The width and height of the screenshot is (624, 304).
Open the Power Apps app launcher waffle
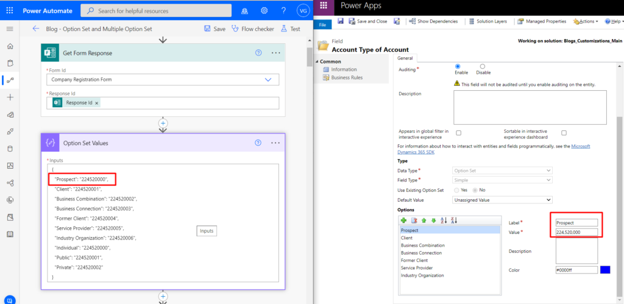click(x=324, y=5)
